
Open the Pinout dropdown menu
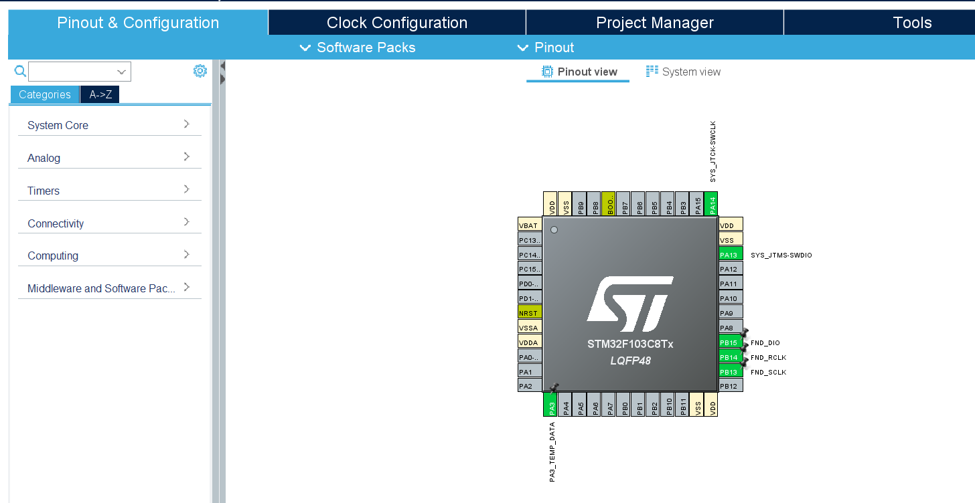546,47
